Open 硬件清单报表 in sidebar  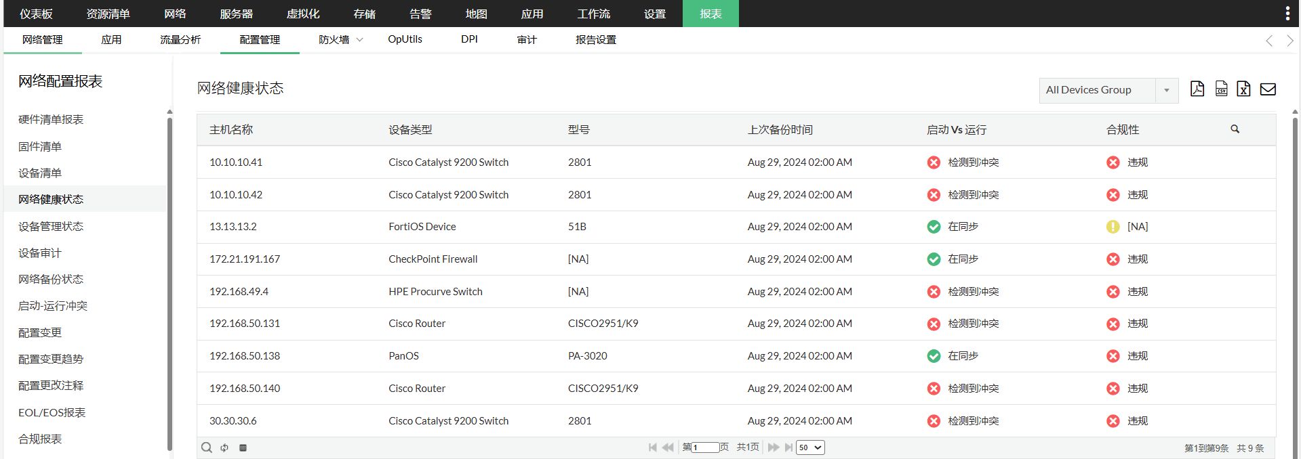coord(51,120)
